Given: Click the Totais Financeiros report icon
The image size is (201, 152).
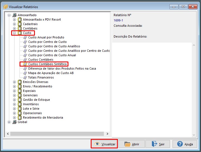Looking at the screenshot, I should point(25,77).
